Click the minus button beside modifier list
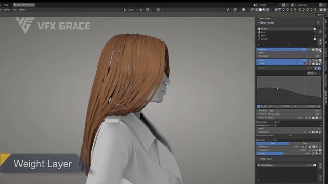328x184 pixels. (320, 31)
